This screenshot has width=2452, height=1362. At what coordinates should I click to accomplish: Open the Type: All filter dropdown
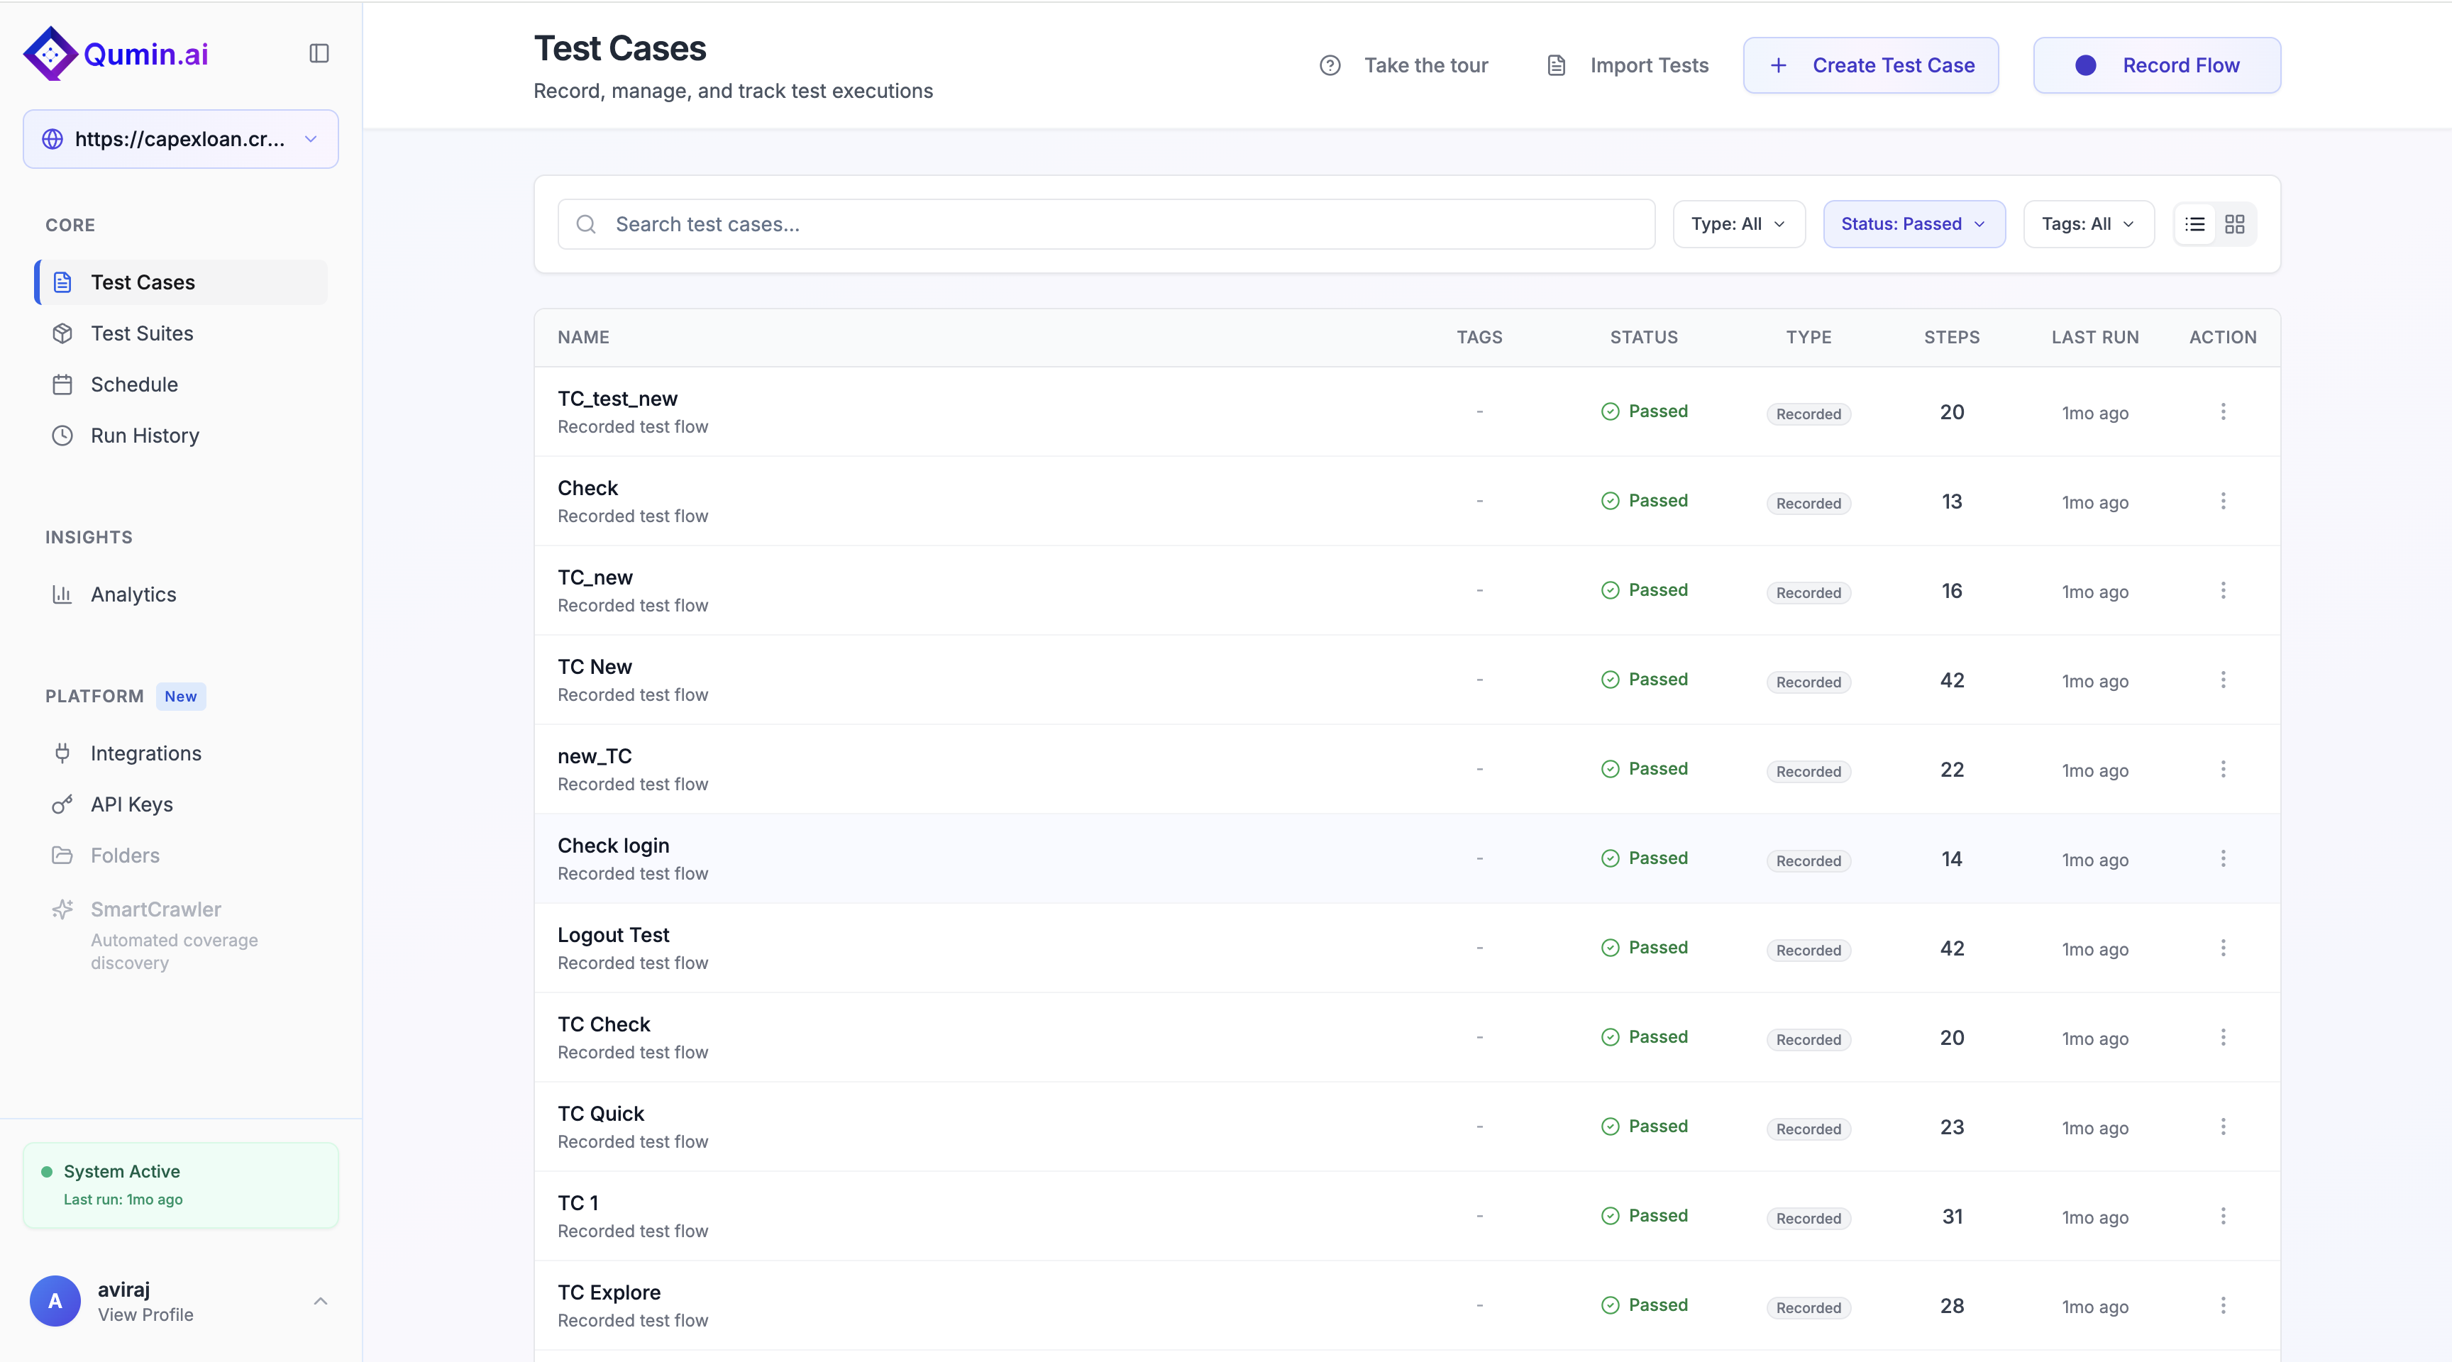coord(1738,225)
